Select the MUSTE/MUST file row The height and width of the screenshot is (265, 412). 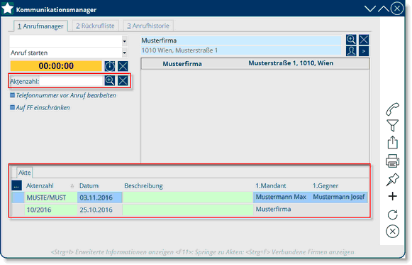click(x=190, y=198)
